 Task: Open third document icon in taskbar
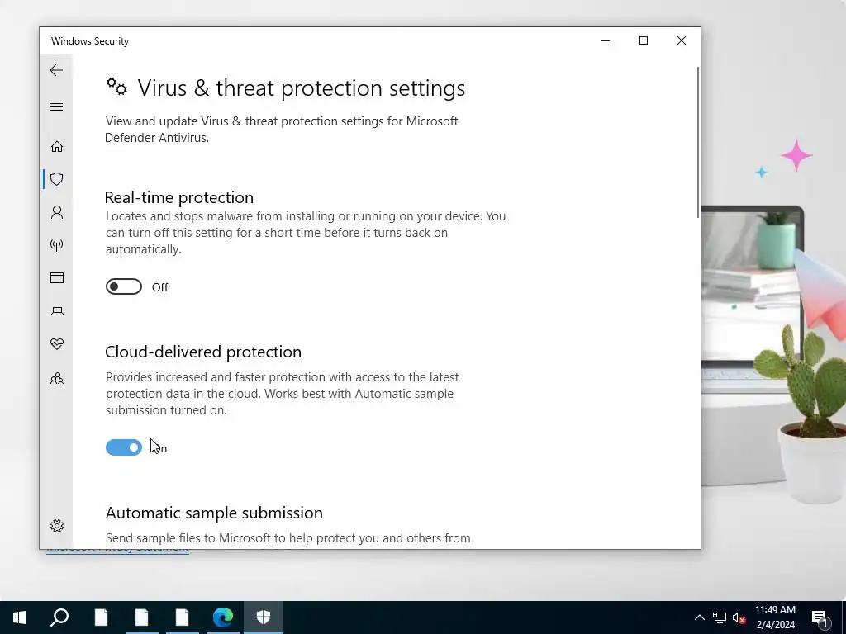tap(183, 617)
